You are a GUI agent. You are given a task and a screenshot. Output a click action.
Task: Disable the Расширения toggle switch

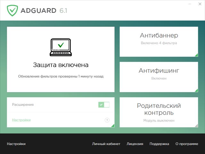coord(104,105)
